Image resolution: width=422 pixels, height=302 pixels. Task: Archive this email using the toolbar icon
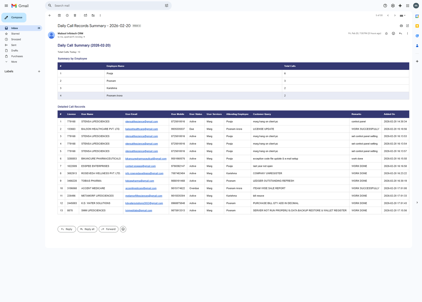click(x=59, y=16)
